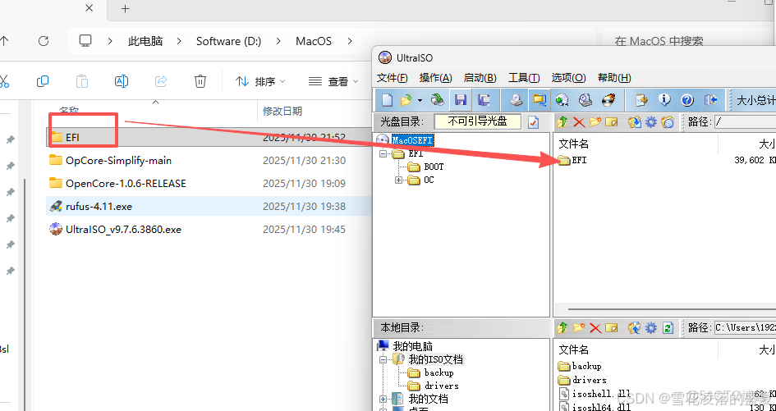
Task: Toggle the boot image properties checkmark icon
Action: coord(533,121)
